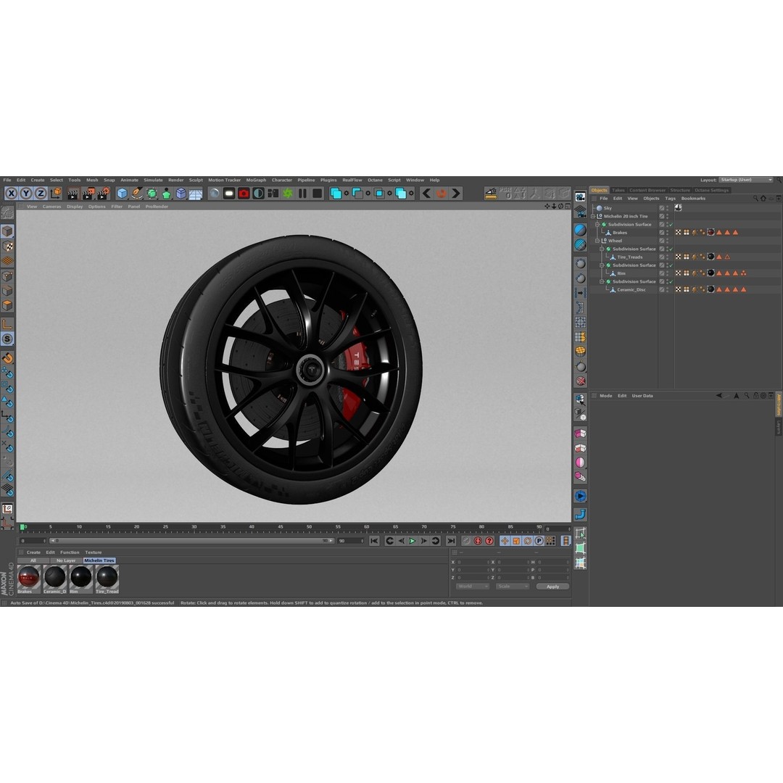Toggle the Y axis lock
783x783 pixels.
point(25,194)
